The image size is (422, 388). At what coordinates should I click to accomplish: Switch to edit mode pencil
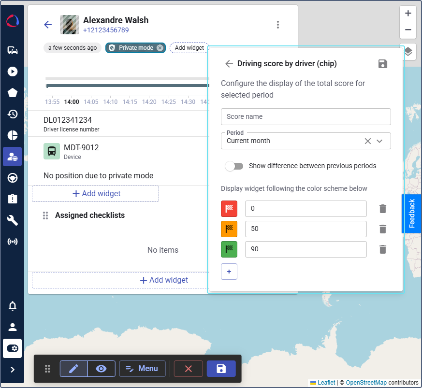(74, 369)
